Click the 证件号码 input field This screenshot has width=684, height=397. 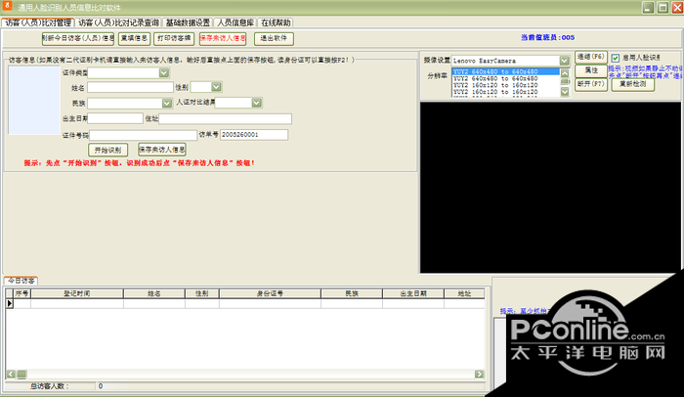(x=143, y=135)
